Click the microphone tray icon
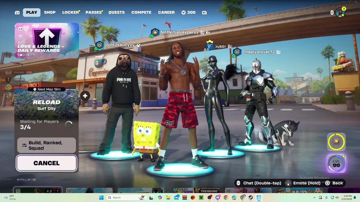The height and width of the screenshot is (202, 360). tap(327, 198)
